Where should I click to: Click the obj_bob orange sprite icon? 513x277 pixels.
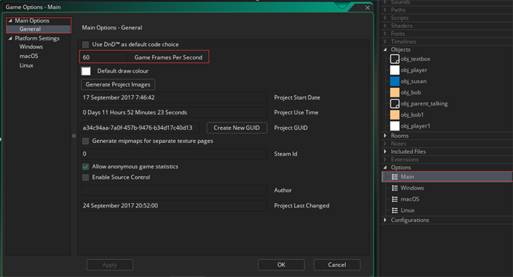[x=394, y=92]
